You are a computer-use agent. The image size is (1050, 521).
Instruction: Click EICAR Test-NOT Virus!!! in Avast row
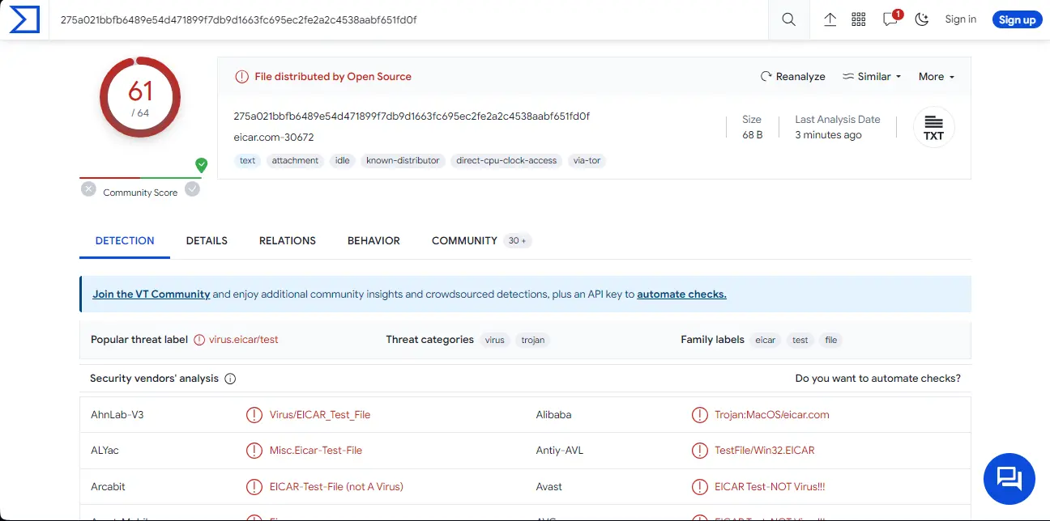click(770, 487)
